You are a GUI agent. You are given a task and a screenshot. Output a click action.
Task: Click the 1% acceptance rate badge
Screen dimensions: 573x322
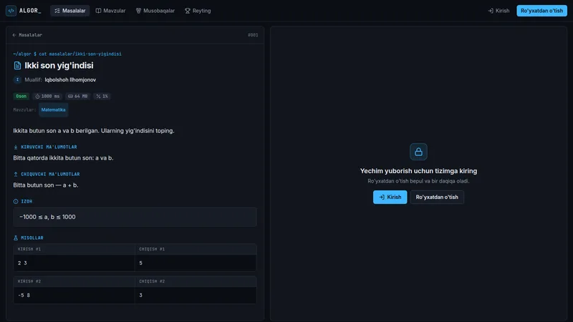102,97
